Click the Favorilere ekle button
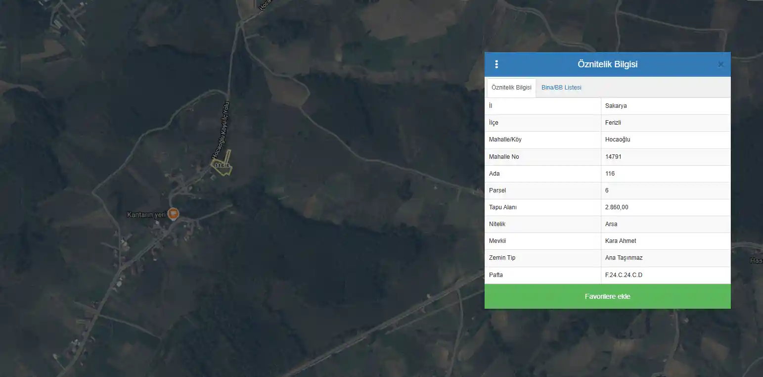 tap(607, 296)
